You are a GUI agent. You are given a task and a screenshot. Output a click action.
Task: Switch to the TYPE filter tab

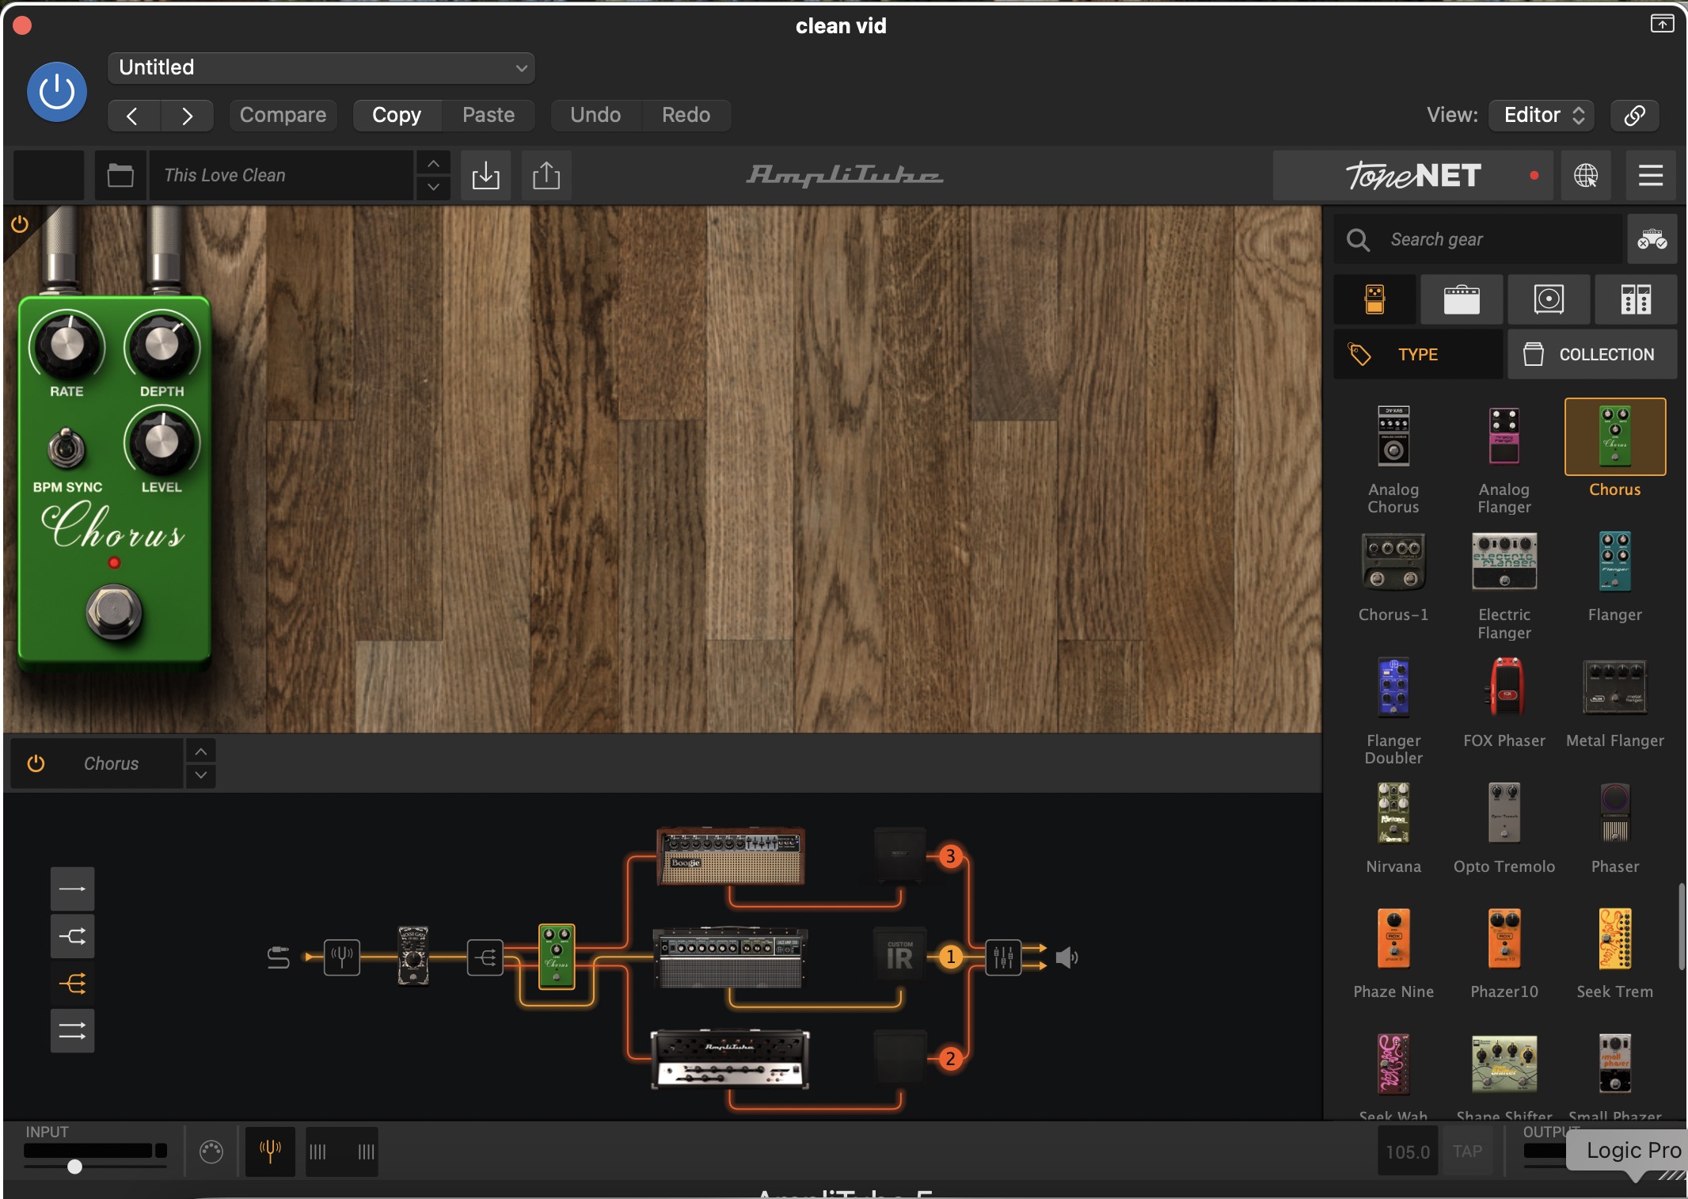coord(1418,354)
